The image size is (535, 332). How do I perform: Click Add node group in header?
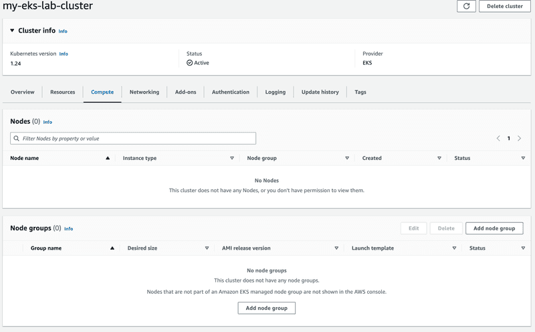click(x=494, y=228)
